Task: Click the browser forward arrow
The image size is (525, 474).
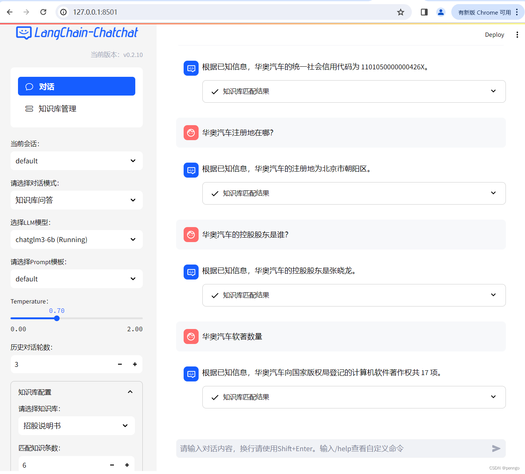Action: (26, 12)
